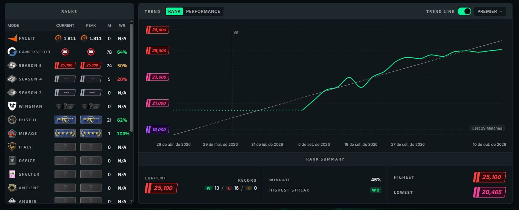Select the Shelter map icon
Viewport: 519px width, 210px height.
[12, 174]
